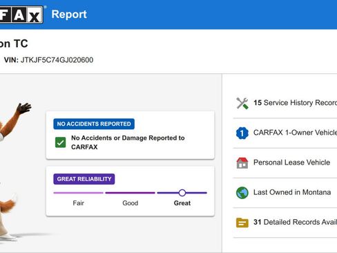The width and height of the screenshot is (337, 253).
Task: Click the wrench service history icon
Action: click(x=242, y=103)
